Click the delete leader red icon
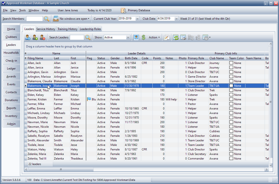279x184 pixels. 42,37
